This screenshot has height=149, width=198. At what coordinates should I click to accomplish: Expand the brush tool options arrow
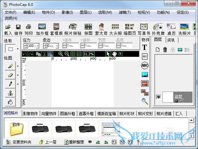click(18, 66)
